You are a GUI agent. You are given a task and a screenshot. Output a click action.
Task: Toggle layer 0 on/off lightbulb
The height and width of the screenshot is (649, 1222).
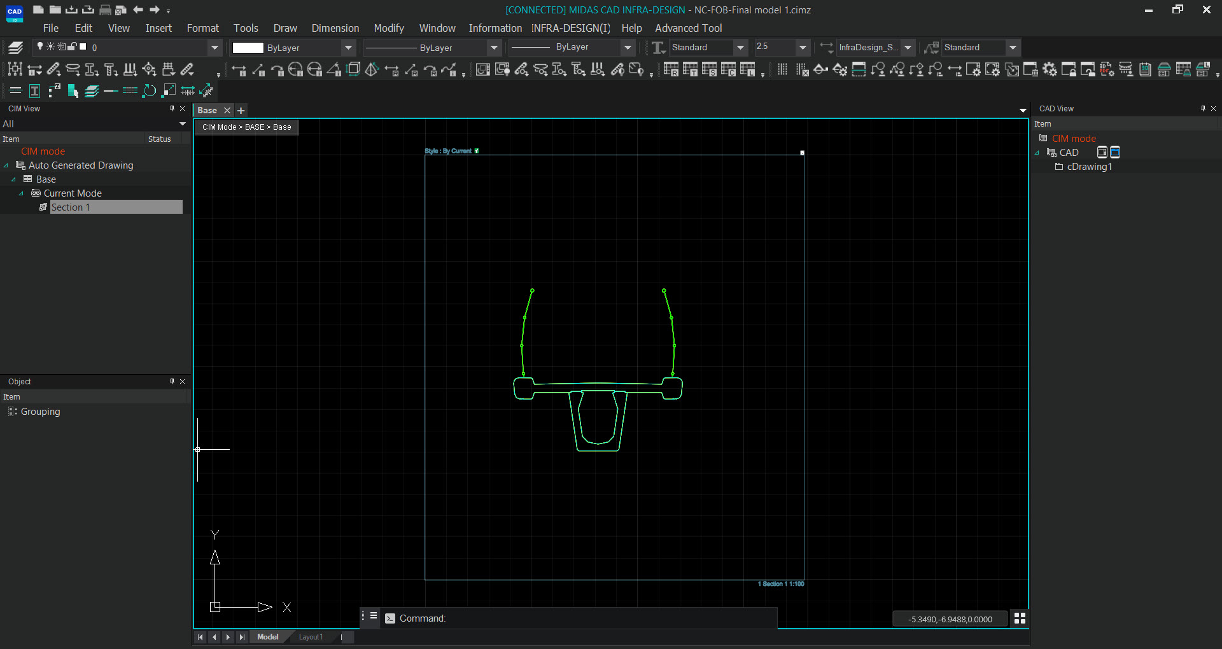[x=40, y=46]
